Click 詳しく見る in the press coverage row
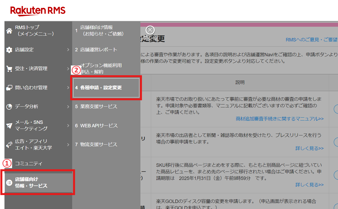Viewport: 338px width, 209px height. (x=310, y=148)
